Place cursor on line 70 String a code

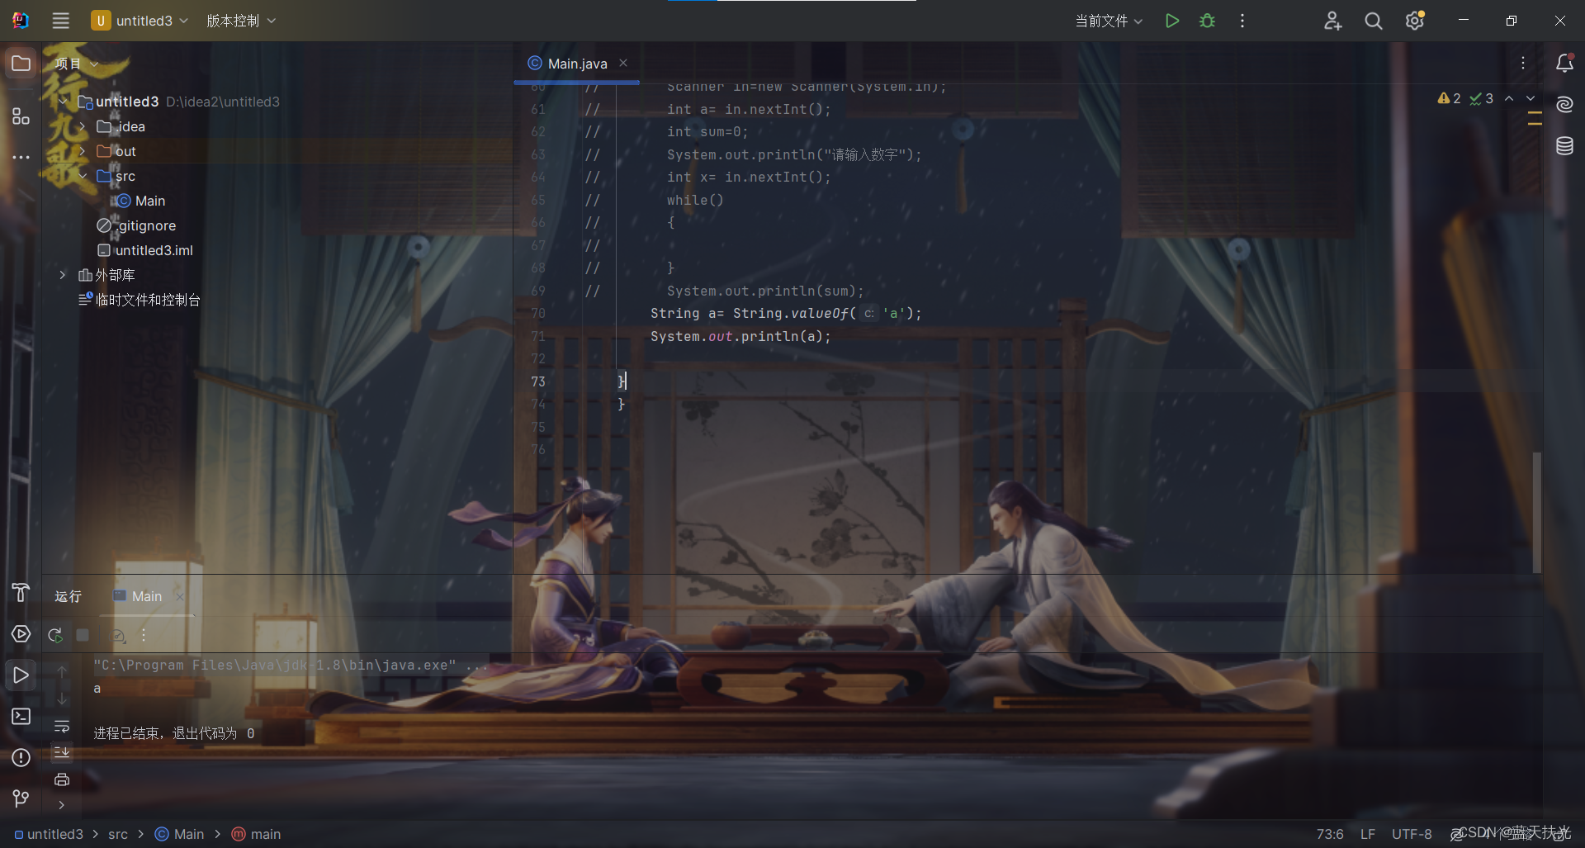click(785, 313)
